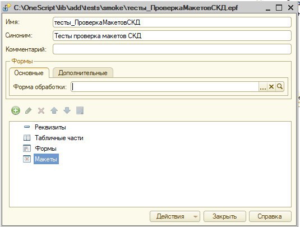
Task: Click the Формы tree row icon
Action: click(x=27, y=149)
